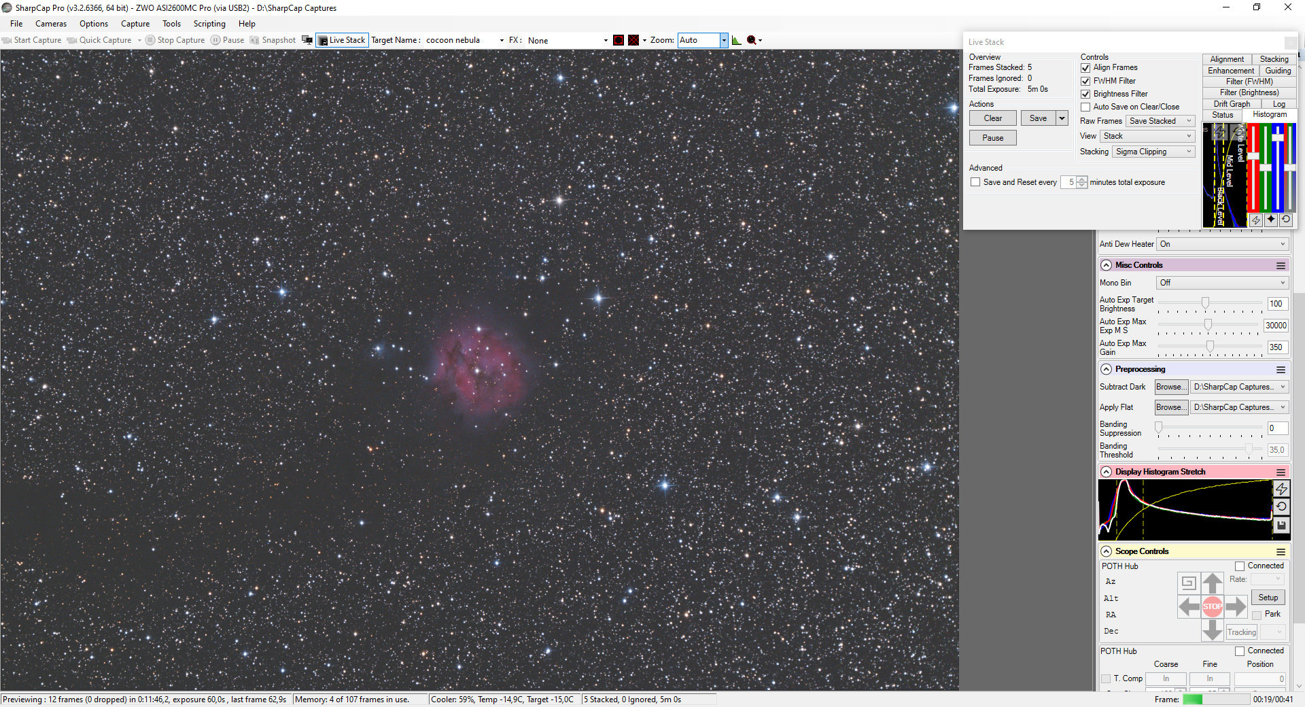
Task: Take a Snapshot from the toolbar
Action: [273, 40]
